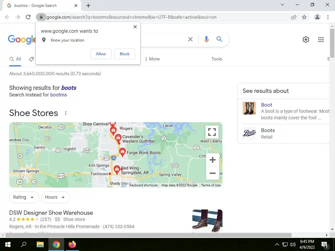Open the volume tray icon
Viewport: 335px width, 251px height.
(x=293, y=244)
